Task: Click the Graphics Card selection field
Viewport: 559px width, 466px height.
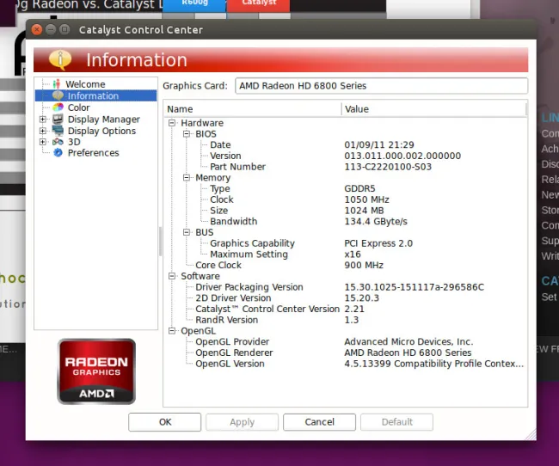Action: pos(381,86)
